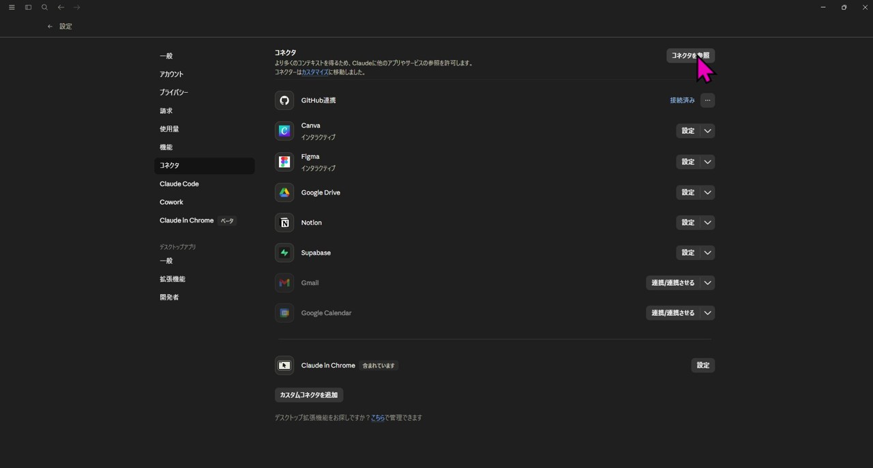The width and height of the screenshot is (873, 468).
Task: Click カスタムコネクタを追加 button
Action: point(308,395)
